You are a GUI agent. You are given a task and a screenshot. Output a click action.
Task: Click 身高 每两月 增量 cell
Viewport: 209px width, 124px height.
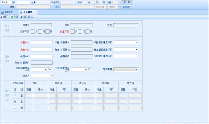click(x=52, y=102)
